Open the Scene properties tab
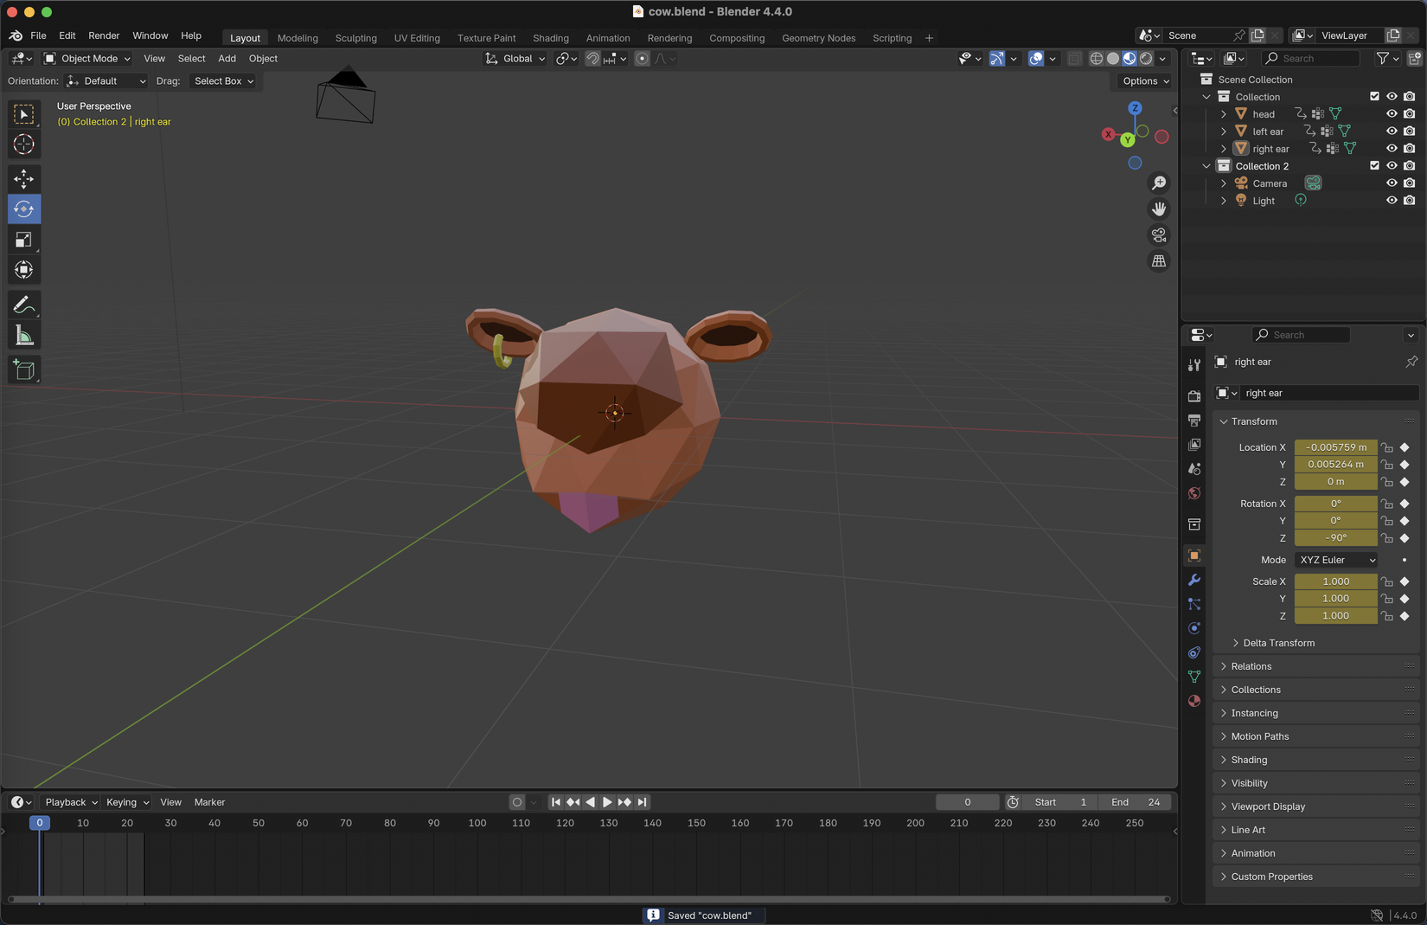Screen dimensions: 1427x925 [1194, 469]
